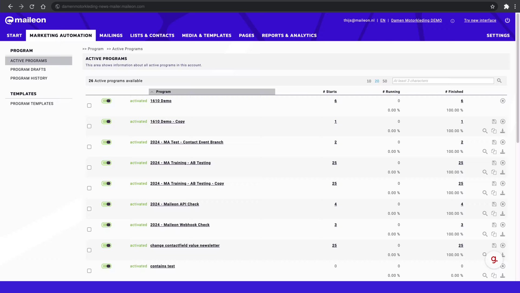520x293 pixels.
Task: Show 10 programs per page
Action: coord(369,81)
